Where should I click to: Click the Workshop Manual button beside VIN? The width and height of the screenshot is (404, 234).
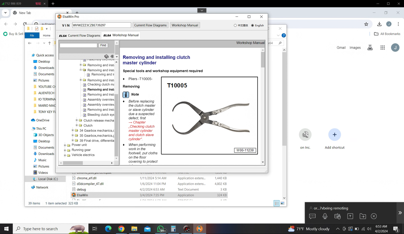(x=185, y=25)
